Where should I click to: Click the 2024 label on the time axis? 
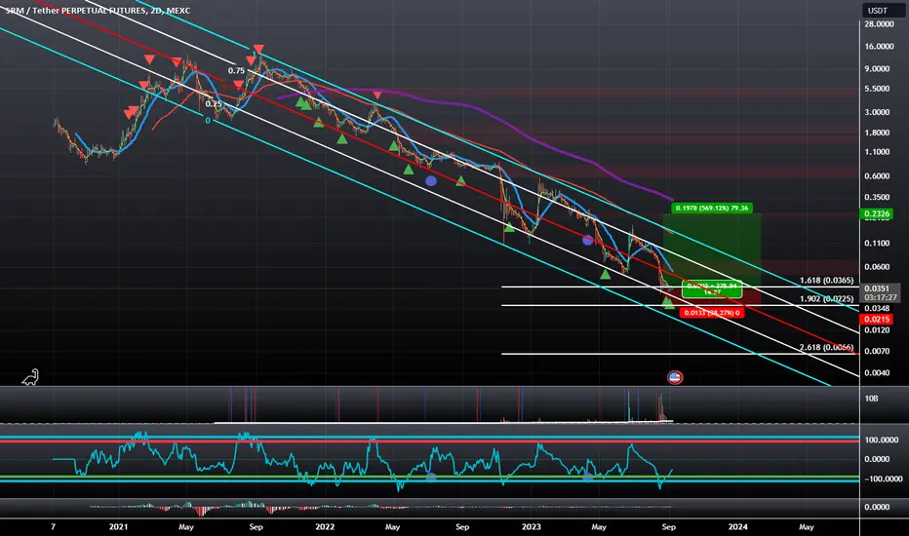tap(737, 526)
